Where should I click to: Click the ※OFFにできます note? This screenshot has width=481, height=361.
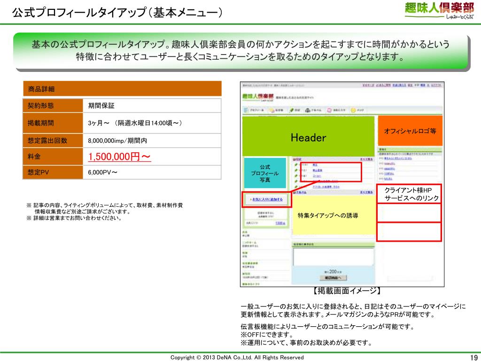[x=267, y=335]
